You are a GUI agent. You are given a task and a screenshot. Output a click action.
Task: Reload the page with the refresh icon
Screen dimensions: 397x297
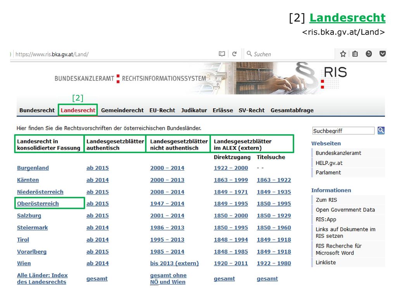click(x=235, y=54)
